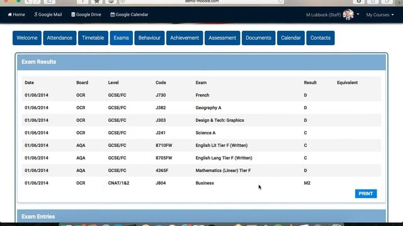Click exam code 8710FW
This screenshot has height=226, width=403.
click(164, 145)
